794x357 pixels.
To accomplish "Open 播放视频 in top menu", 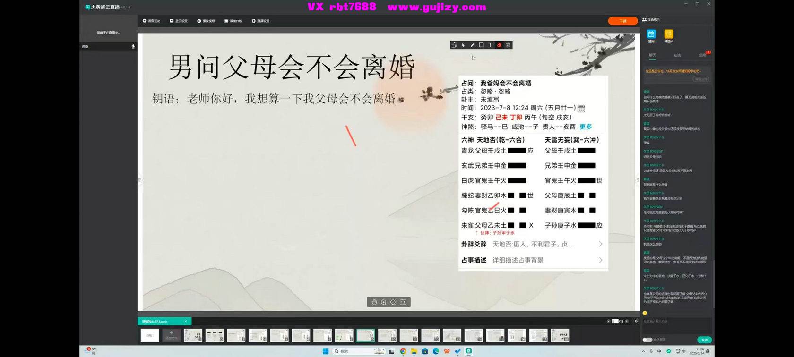I will (x=206, y=21).
